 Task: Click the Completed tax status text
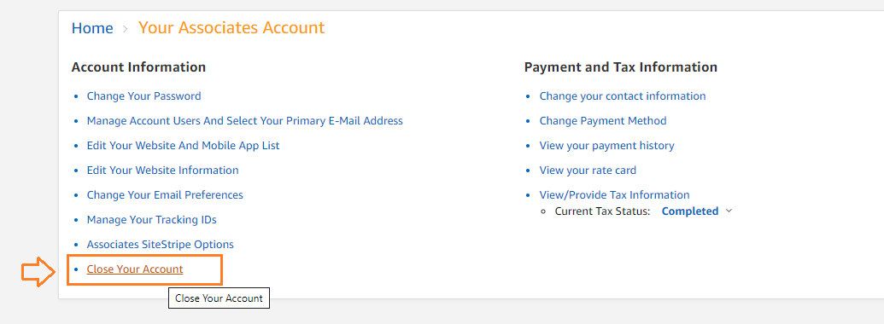pos(689,211)
